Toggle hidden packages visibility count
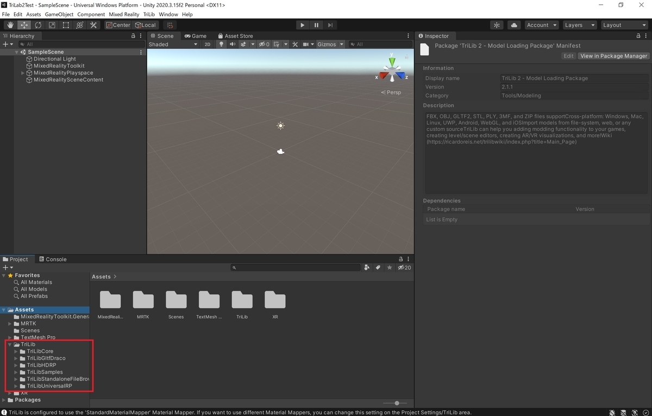Image resolution: width=652 pixels, height=416 pixels. pyautogui.click(x=404, y=268)
